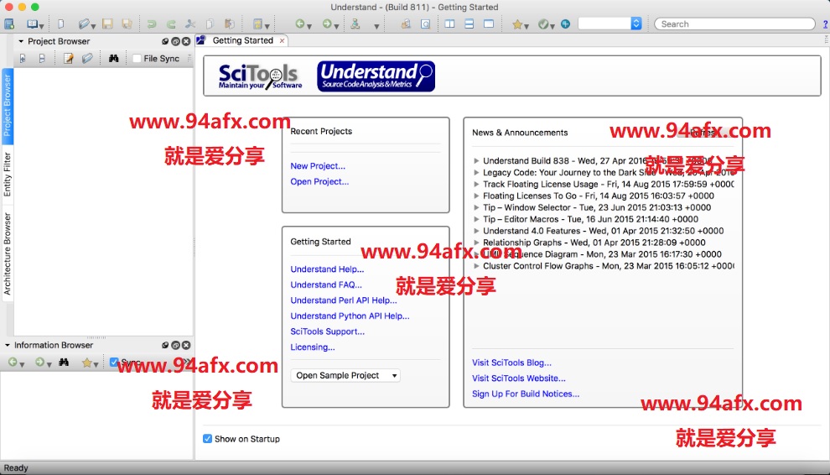Click Sign Up For Build Notices... link
The height and width of the screenshot is (475, 830).
click(x=526, y=394)
